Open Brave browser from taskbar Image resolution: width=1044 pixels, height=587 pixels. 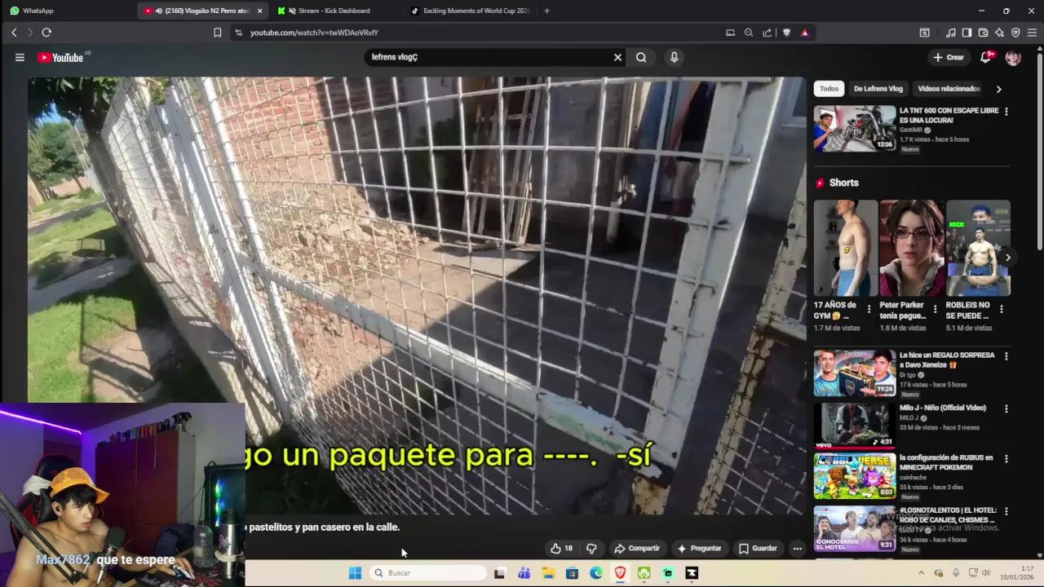(620, 573)
